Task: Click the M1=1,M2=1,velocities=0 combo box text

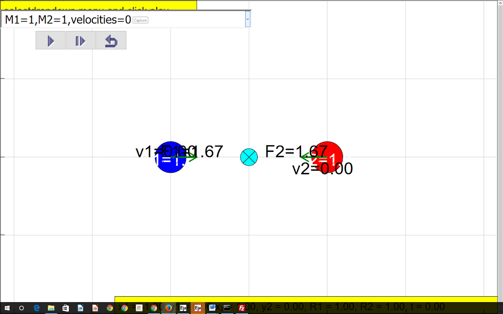Action: click(x=68, y=19)
